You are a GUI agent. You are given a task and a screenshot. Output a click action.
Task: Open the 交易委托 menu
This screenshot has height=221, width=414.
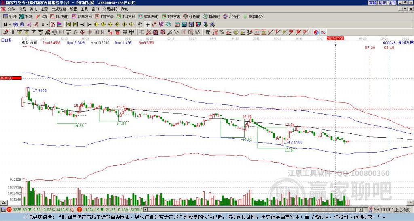pyautogui.click(x=110, y=9)
